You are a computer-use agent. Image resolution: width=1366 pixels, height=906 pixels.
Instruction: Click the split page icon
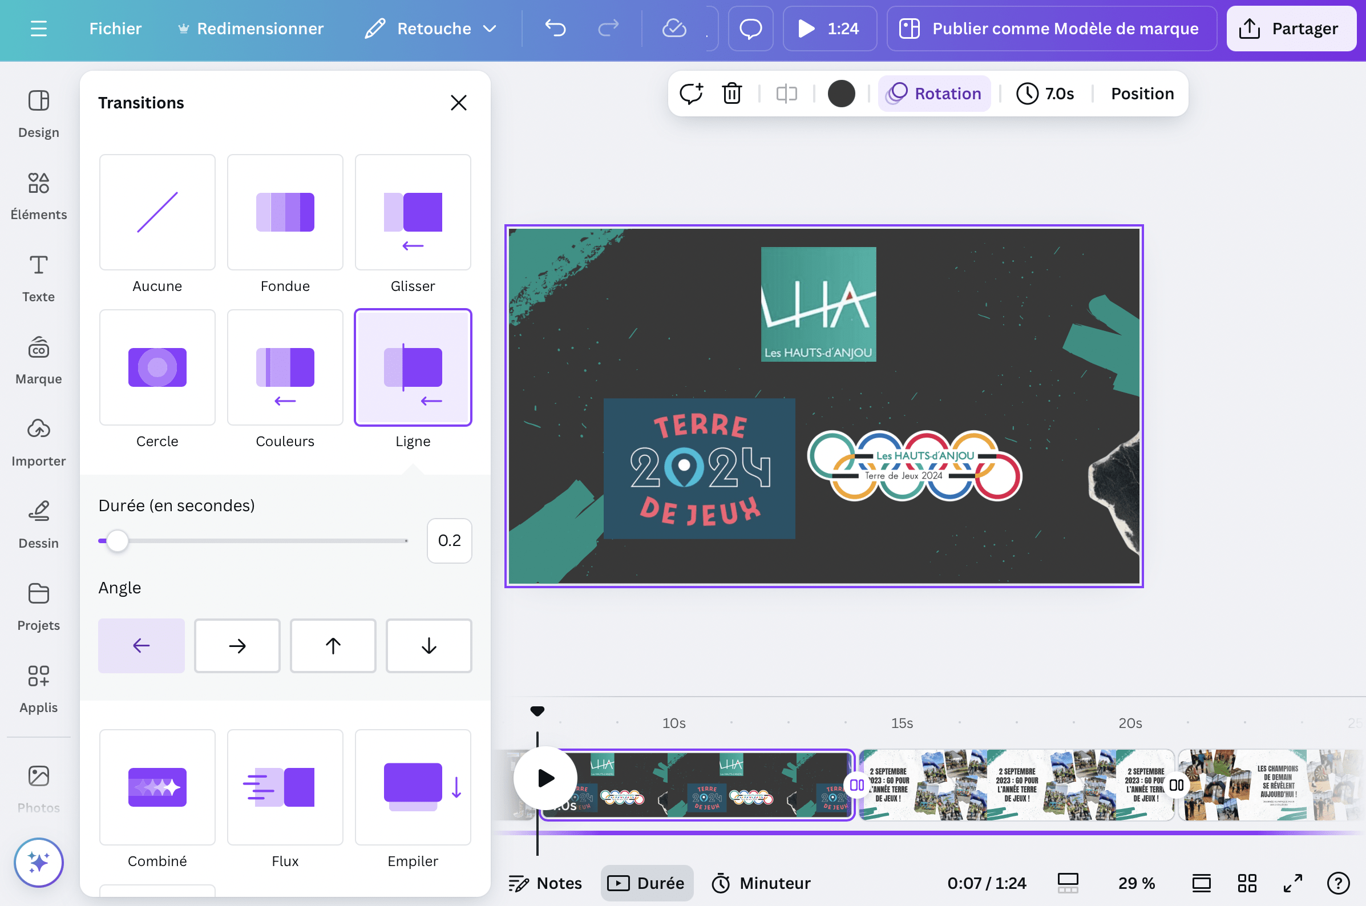pos(786,93)
